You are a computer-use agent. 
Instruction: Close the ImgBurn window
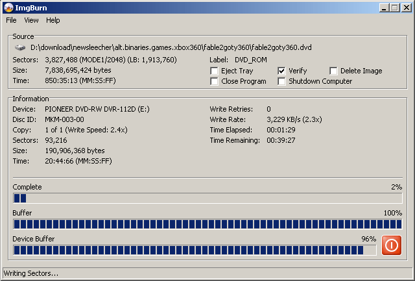[x=406, y=8]
